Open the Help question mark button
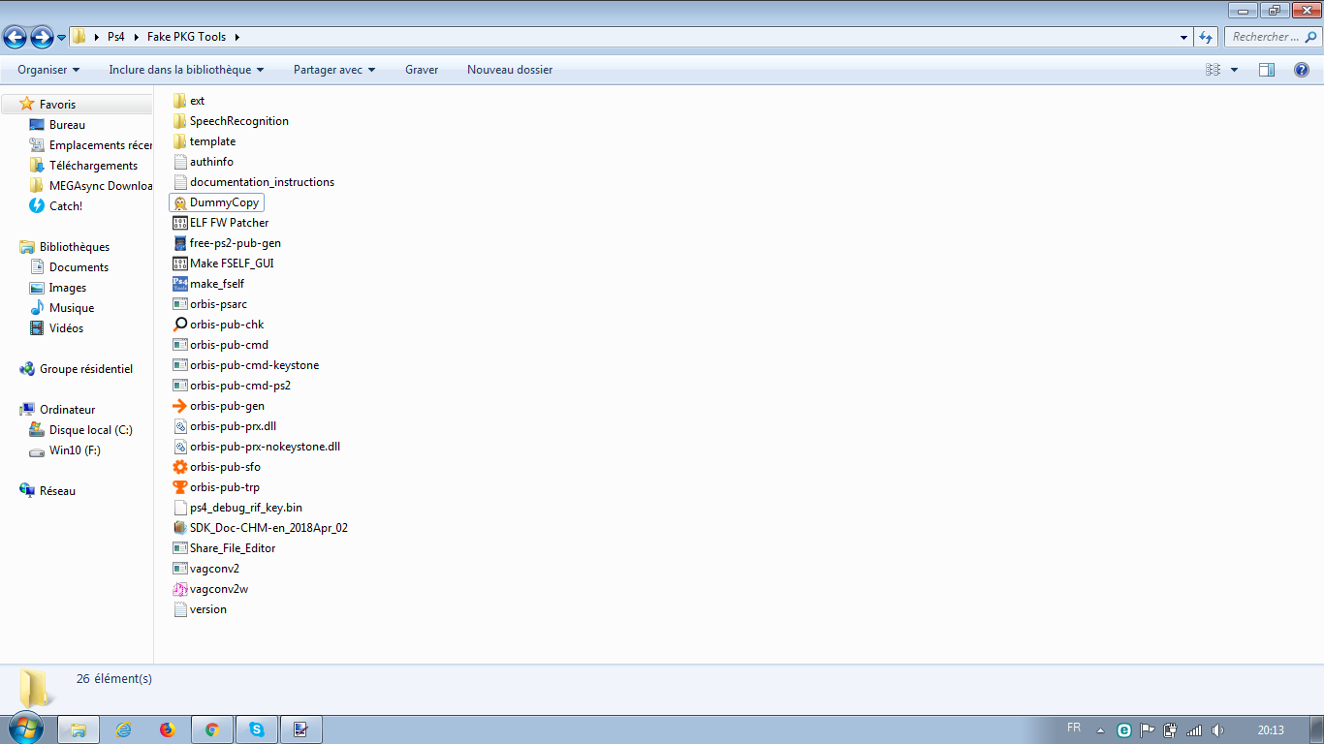 [x=1302, y=70]
